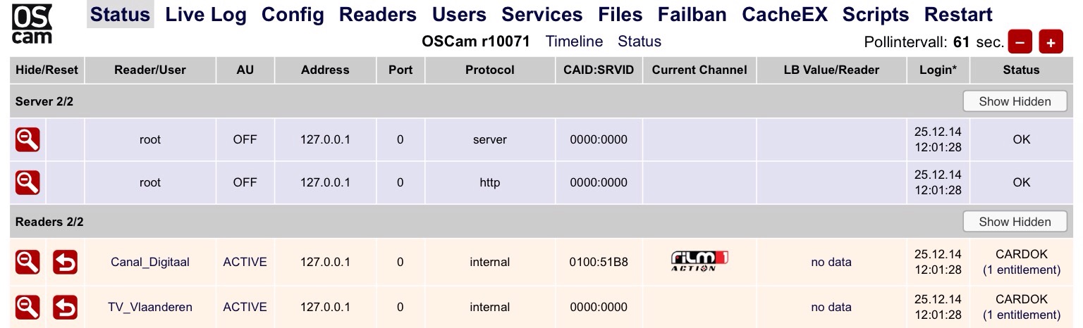Viewport: 1083px width, 328px height.
Task: Click the Film1 Action channel logo
Action: 699,261
